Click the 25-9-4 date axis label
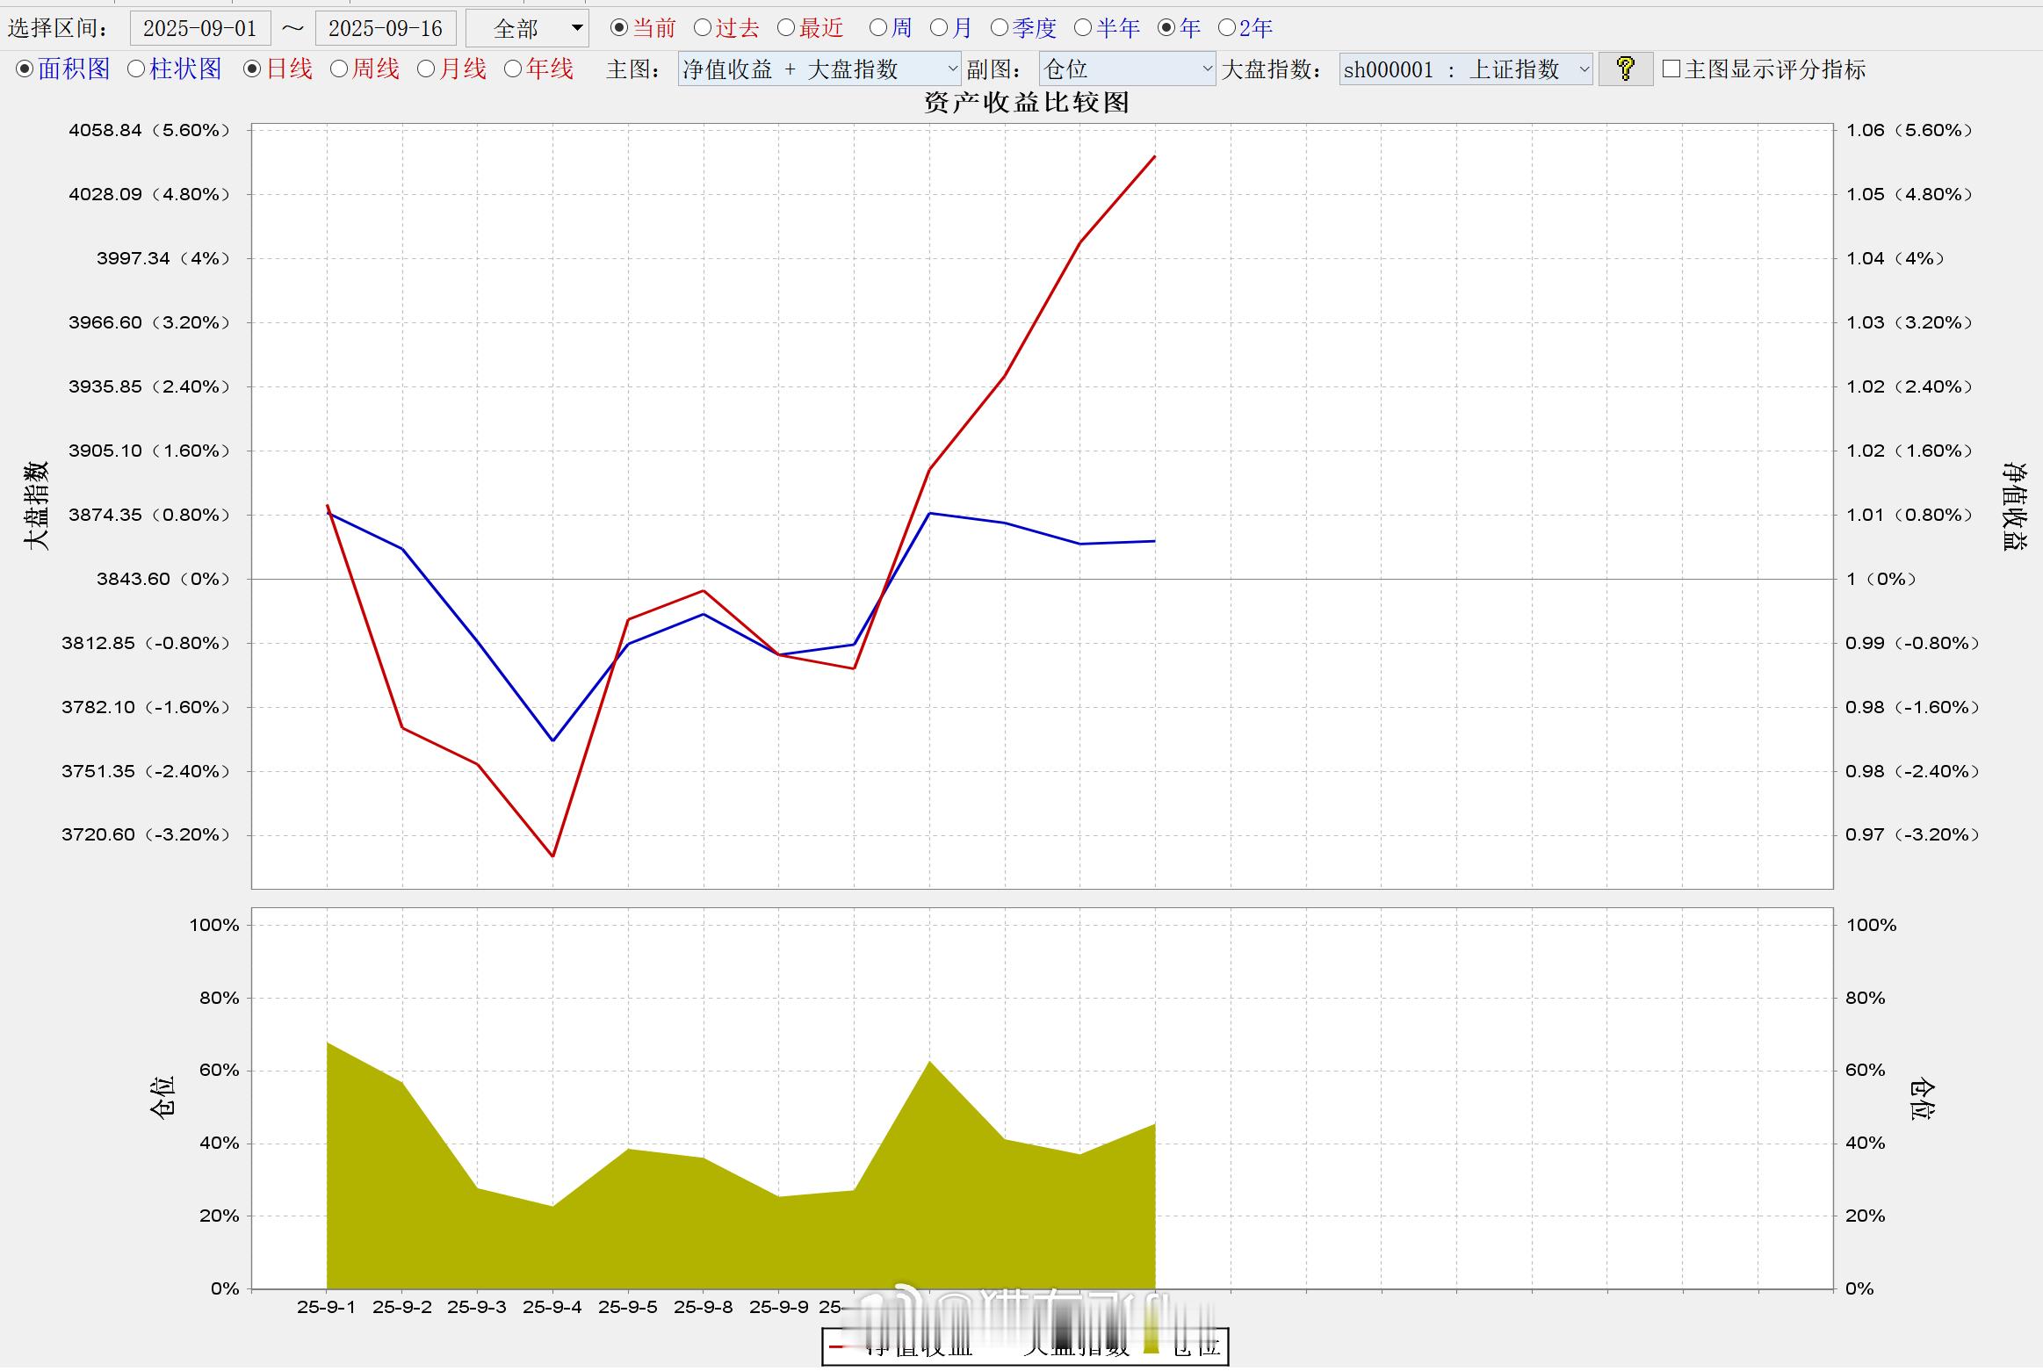The height and width of the screenshot is (1371, 2043). [552, 1306]
